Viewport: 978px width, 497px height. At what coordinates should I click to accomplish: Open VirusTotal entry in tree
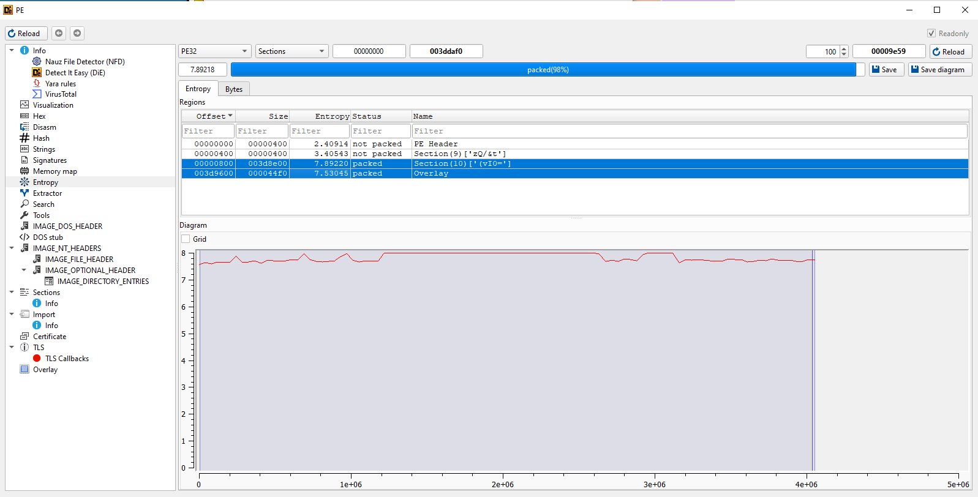(x=61, y=94)
